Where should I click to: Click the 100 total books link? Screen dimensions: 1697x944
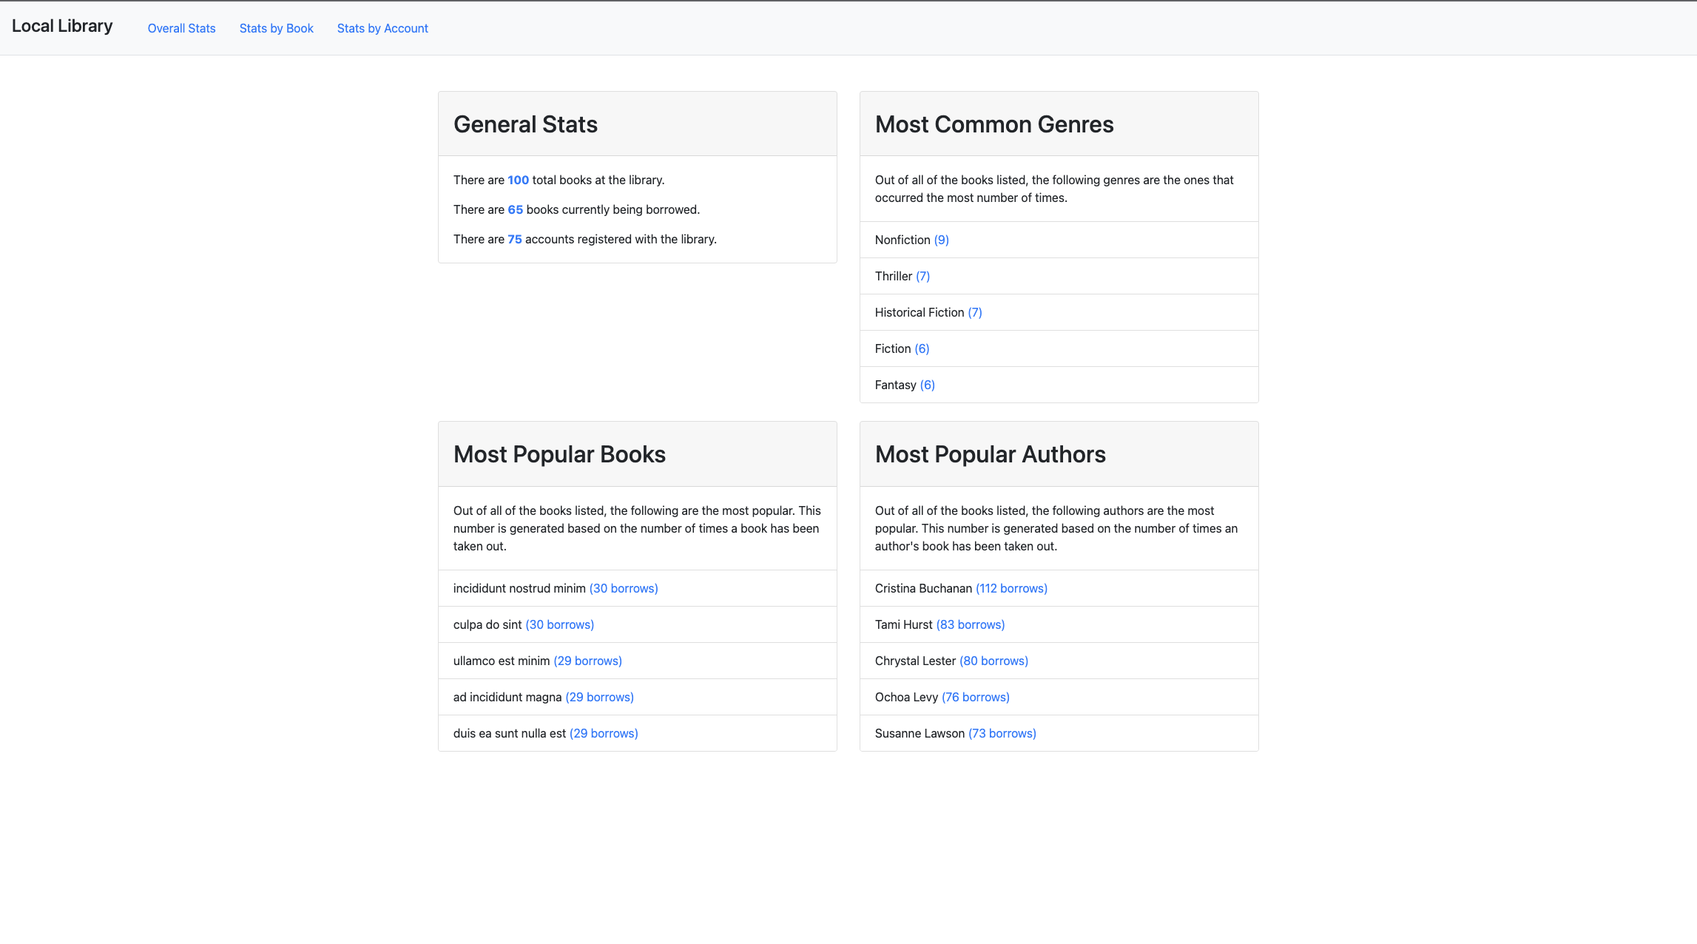pyautogui.click(x=518, y=180)
